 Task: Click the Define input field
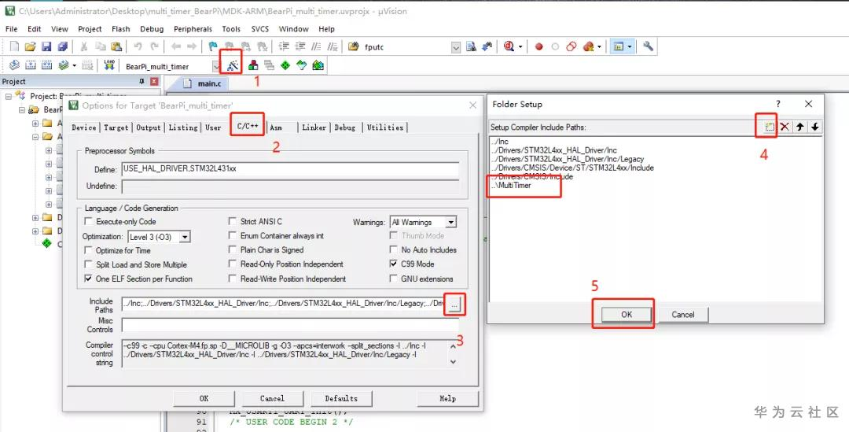[290, 169]
